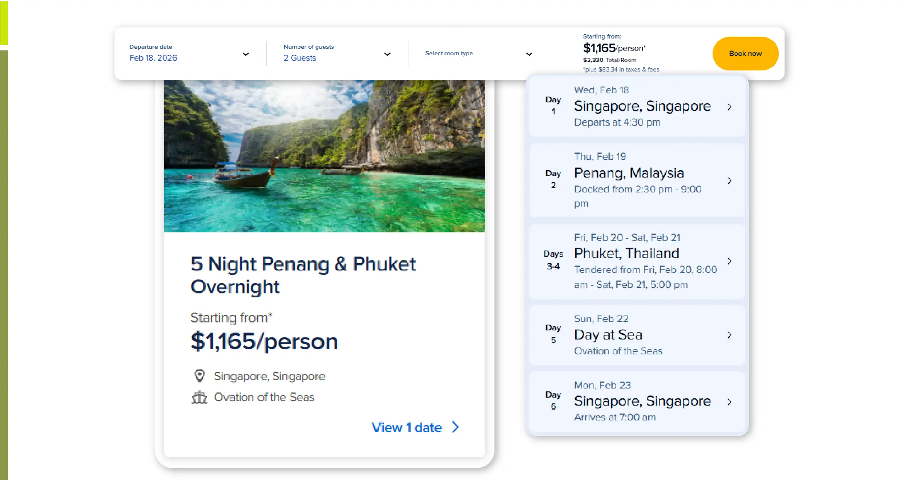Expand Penang, Malaysia day chevron

[729, 180]
